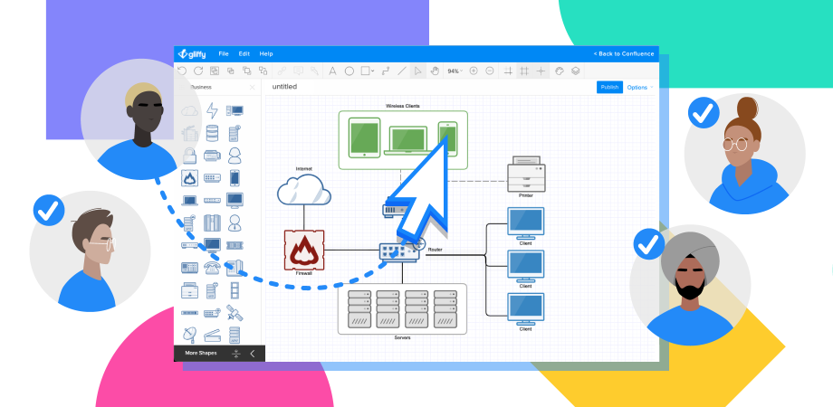Pick the lightning bolt shape from library
Screen dimensions: 833x407
pos(212,110)
